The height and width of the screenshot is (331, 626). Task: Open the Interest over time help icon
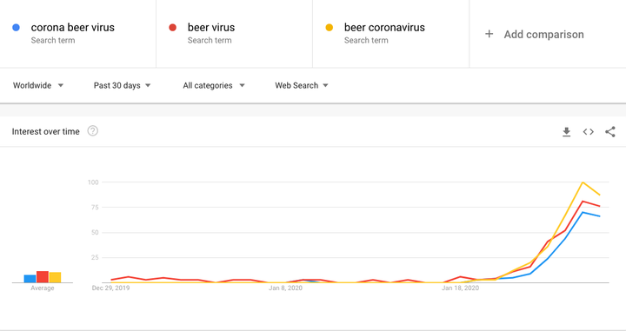point(93,131)
